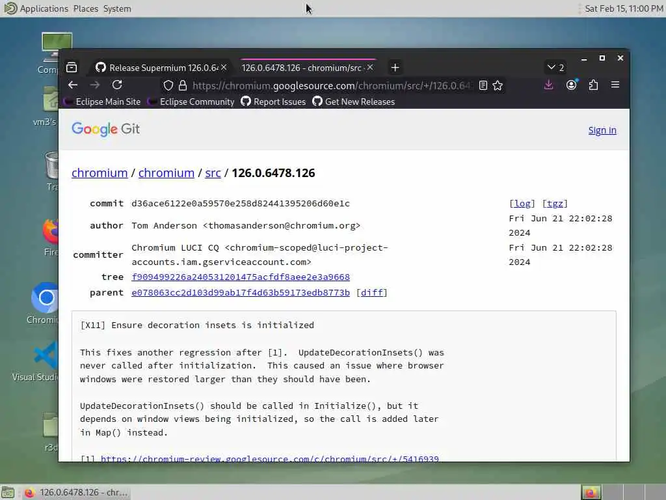
Task: Go back with the browser back arrow
Action: point(73,85)
